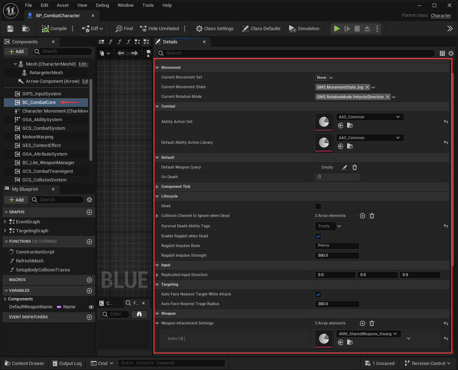Screen dimensions: 458x370
Task: Remove GMS.MovementState.Jog tag
Action: [x=367, y=87]
